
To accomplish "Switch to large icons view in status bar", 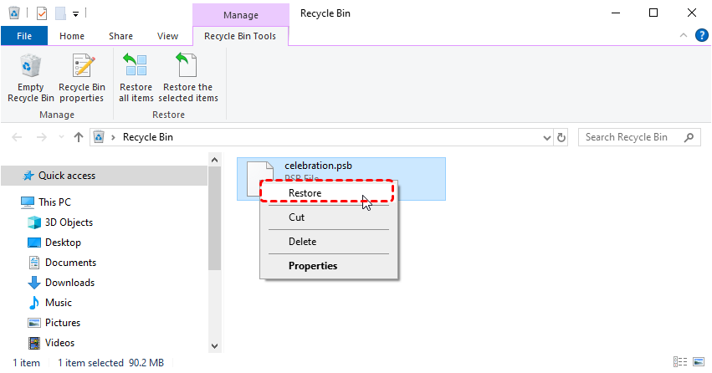I will pos(699,362).
